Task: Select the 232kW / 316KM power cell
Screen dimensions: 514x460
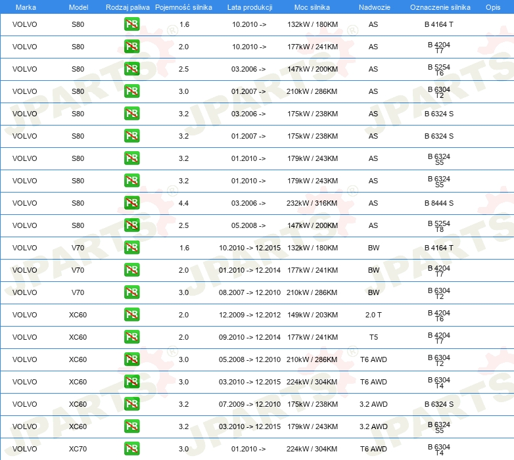Action: (312, 203)
